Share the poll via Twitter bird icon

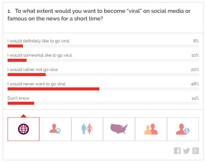(x=186, y=151)
